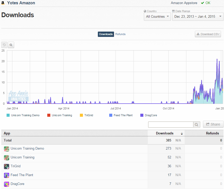Open the Unicorn Training app icon
This screenshot has height=189, width=224.
click(x=7, y=158)
